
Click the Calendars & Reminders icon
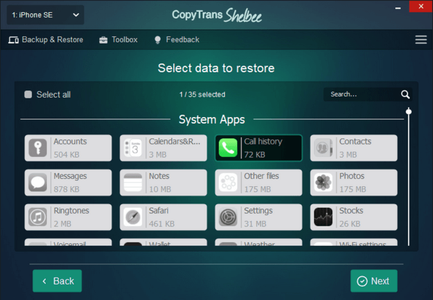click(x=133, y=148)
